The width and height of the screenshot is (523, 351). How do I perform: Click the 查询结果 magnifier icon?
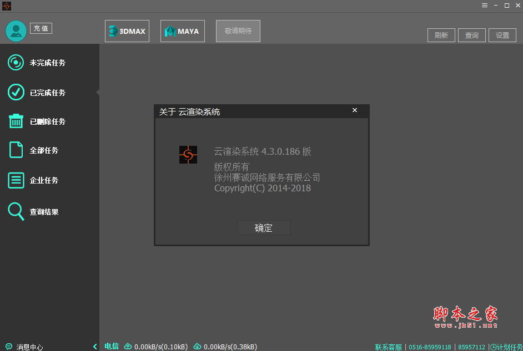(x=16, y=211)
